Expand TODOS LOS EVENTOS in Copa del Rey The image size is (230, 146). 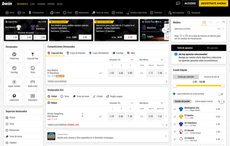point(107,82)
